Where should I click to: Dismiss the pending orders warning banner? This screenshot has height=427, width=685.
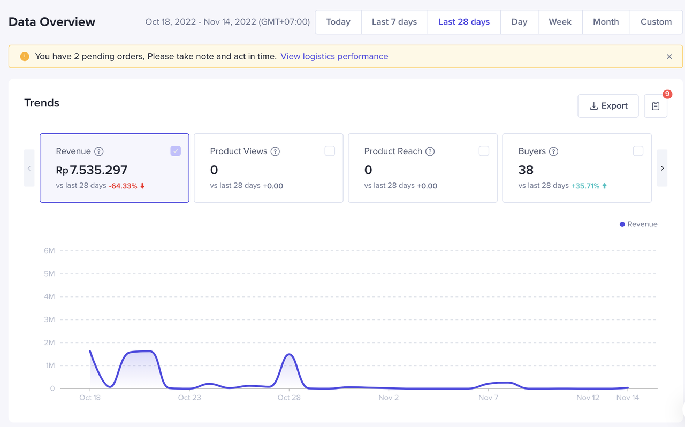pyautogui.click(x=669, y=57)
